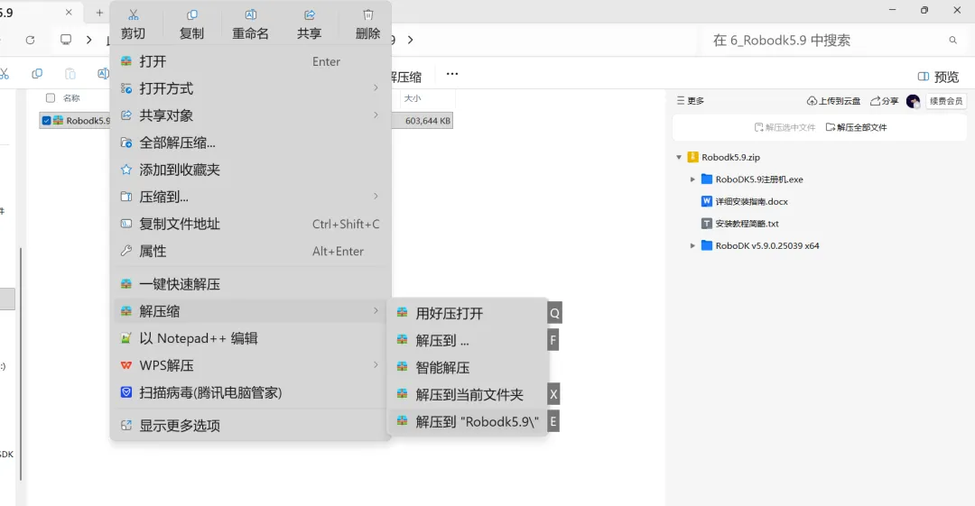Click the Copy (复制) icon in context menu
The width and height of the screenshot is (975, 506).
pyautogui.click(x=192, y=15)
